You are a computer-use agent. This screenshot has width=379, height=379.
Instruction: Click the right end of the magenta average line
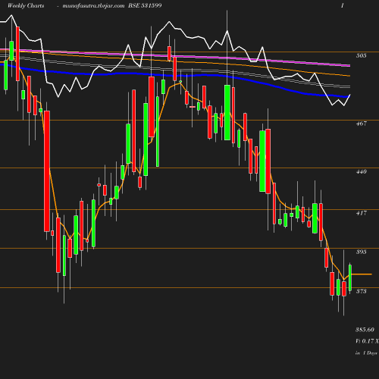point(349,66)
